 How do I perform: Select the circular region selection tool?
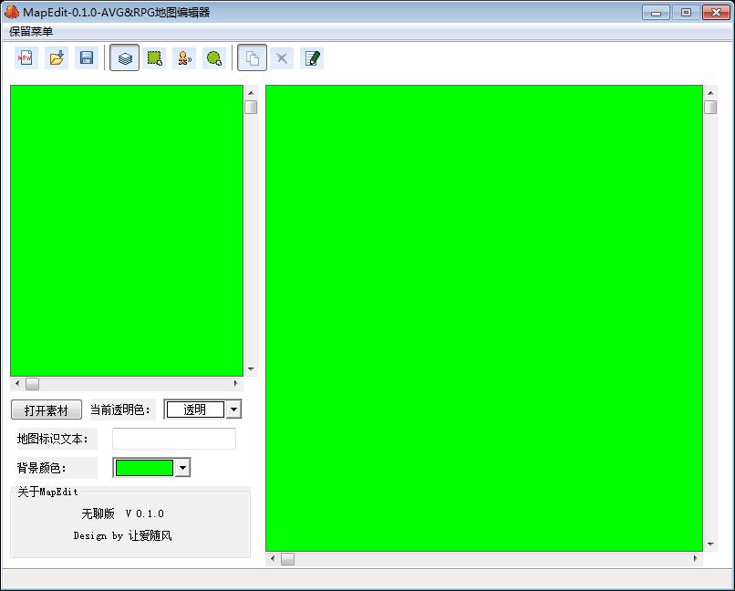(x=214, y=58)
